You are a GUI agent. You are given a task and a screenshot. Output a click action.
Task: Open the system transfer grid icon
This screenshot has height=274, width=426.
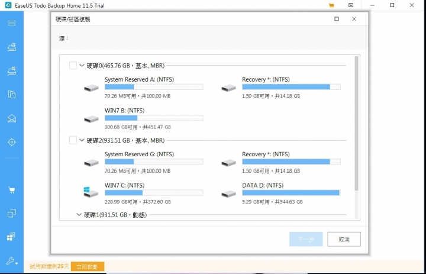tap(11, 237)
